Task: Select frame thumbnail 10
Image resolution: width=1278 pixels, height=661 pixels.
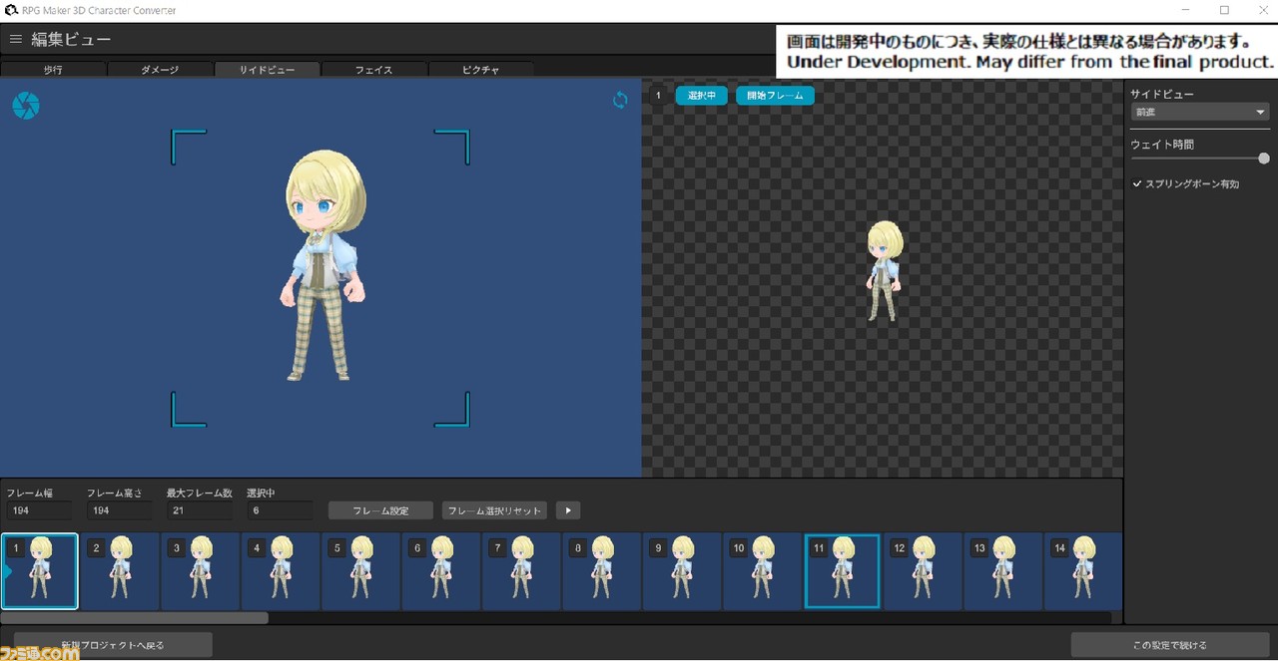Action: tap(762, 571)
